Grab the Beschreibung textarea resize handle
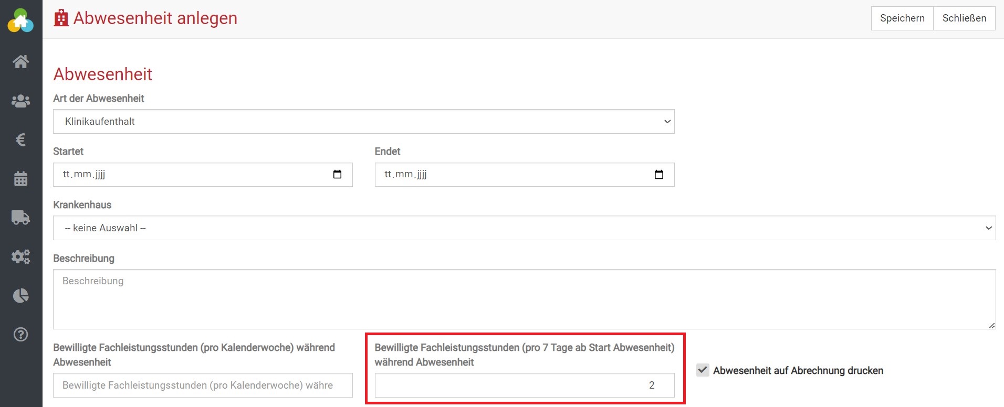1004x407 pixels. tap(991, 325)
